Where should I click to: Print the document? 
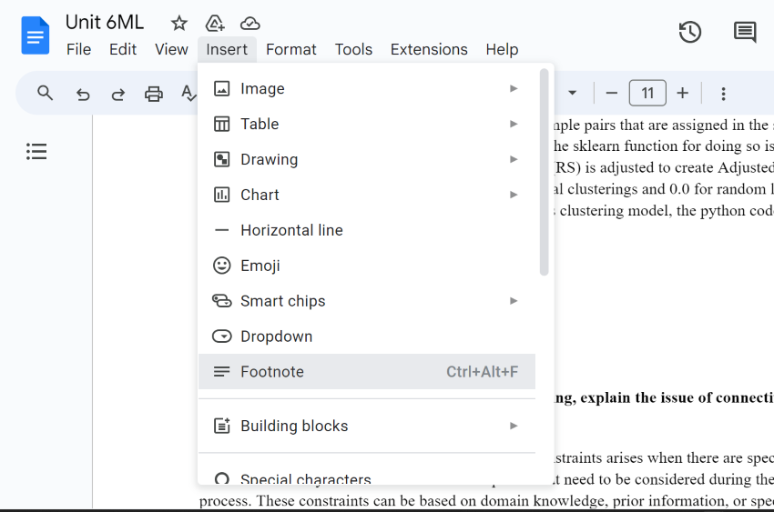154,93
